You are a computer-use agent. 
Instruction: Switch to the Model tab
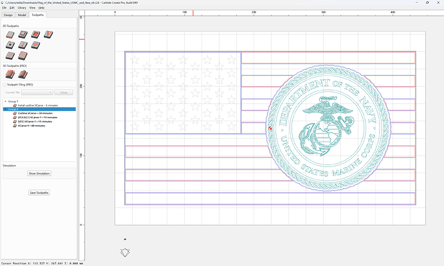pos(22,15)
